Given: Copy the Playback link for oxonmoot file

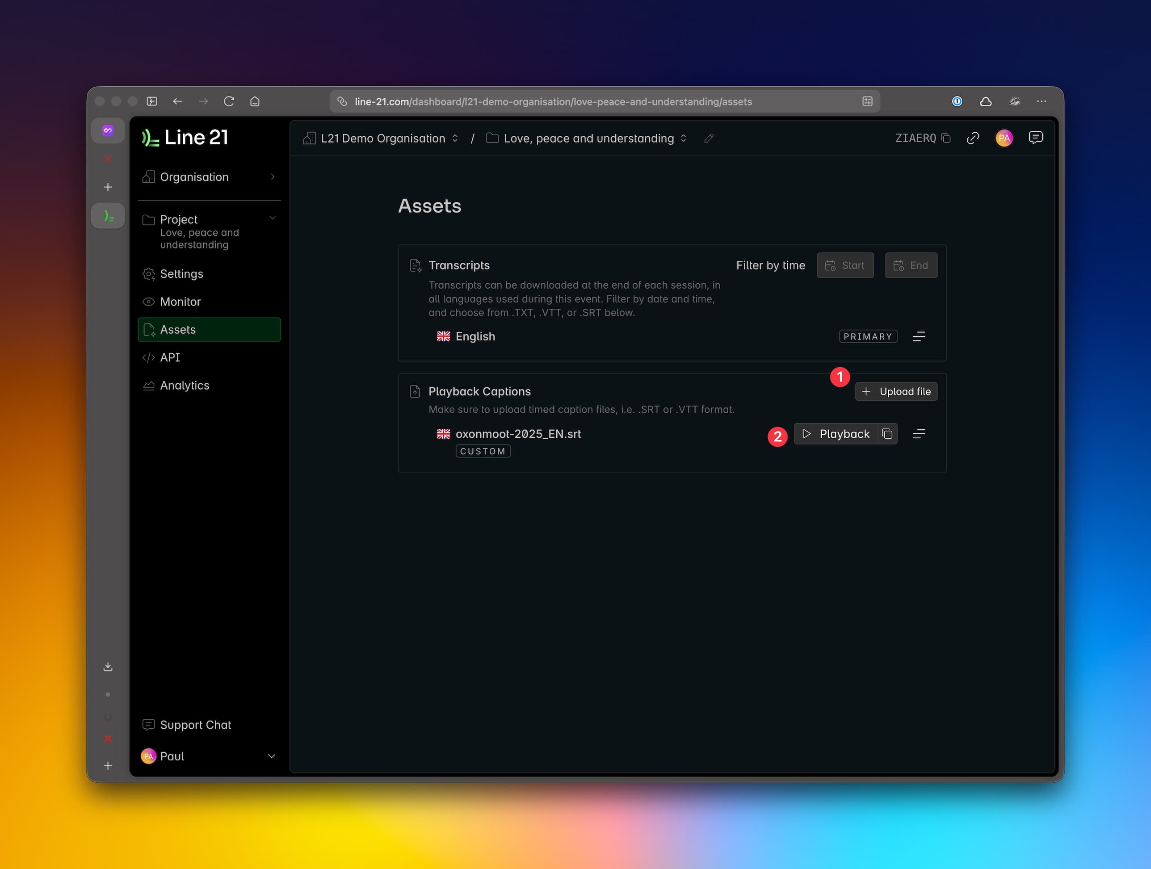Looking at the screenshot, I should click(887, 434).
